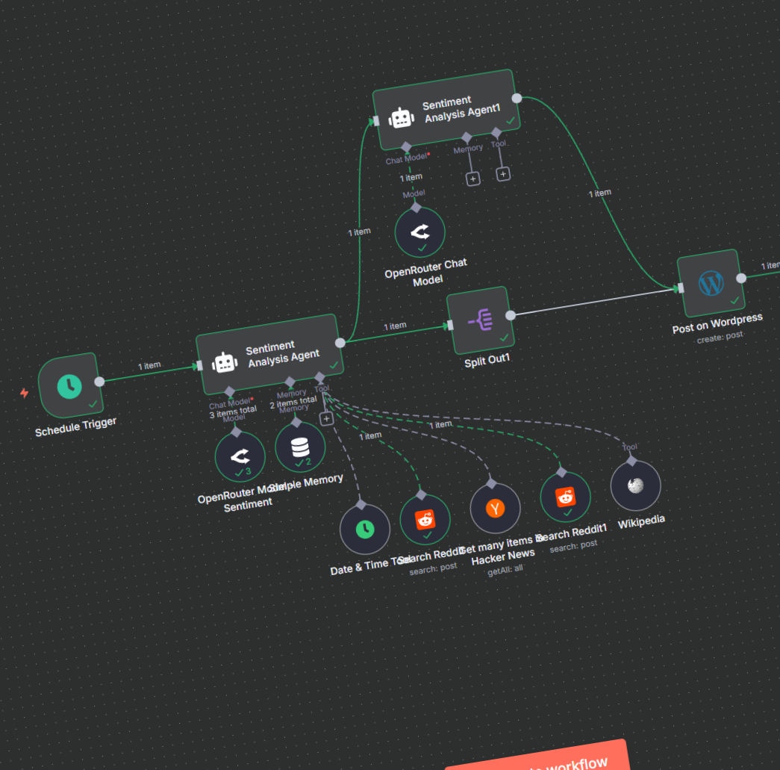Click the red lightning trigger indicator
Image resolution: width=780 pixels, height=770 pixels.
click(24, 393)
